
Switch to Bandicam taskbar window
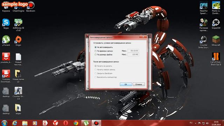[x=96, y=123]
